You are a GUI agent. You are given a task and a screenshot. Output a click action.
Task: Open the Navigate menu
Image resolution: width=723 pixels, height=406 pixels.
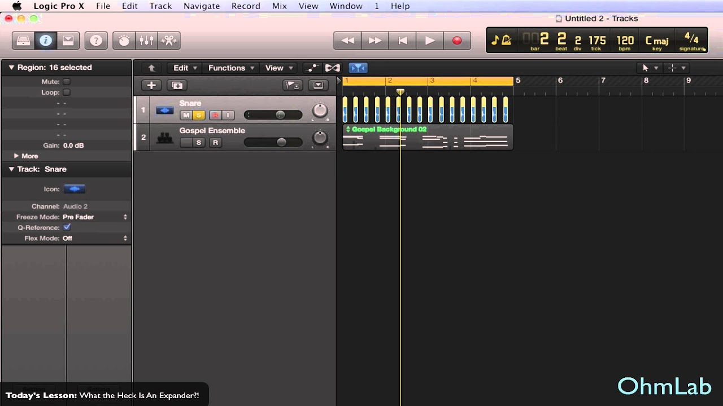pos(202,6)
